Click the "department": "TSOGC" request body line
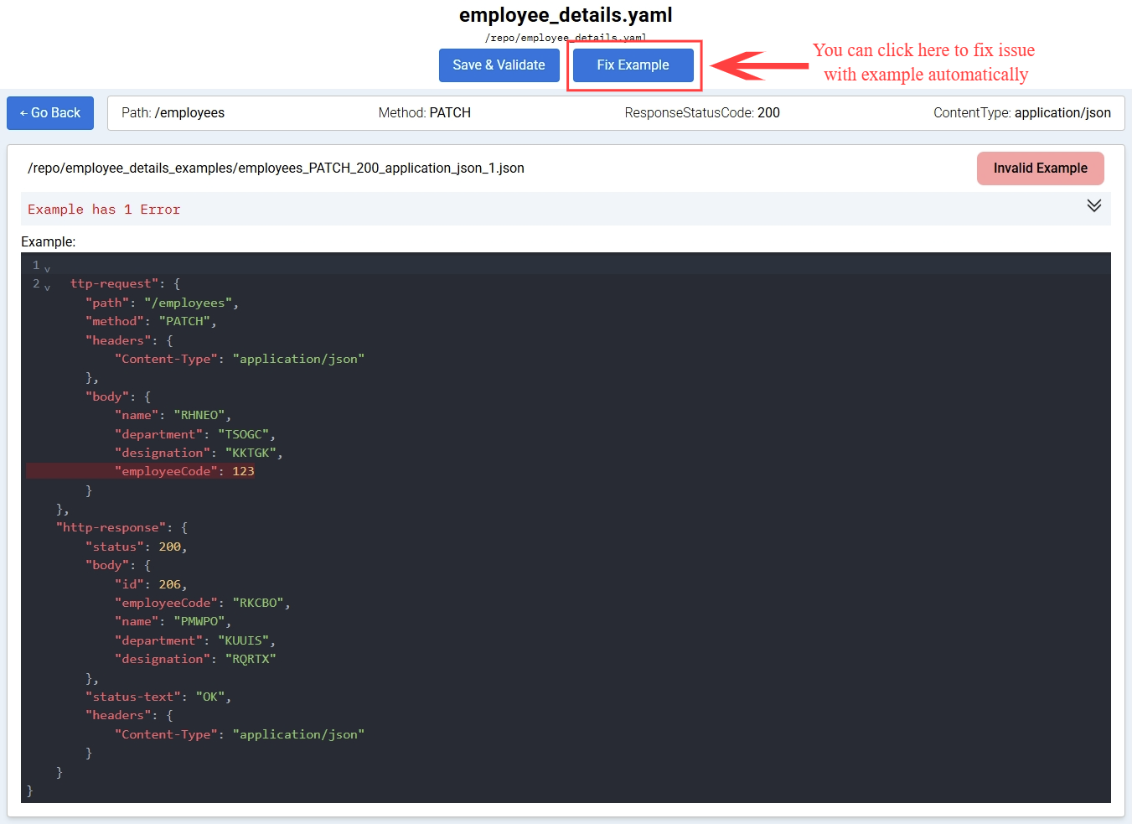1132x824 pixels. [x=194, y=434]
